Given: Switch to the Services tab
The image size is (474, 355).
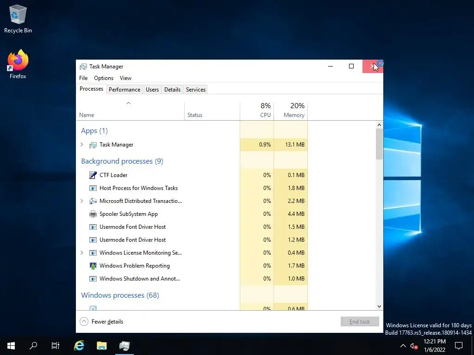Looking at the screenshot, I should pos(196,90).
